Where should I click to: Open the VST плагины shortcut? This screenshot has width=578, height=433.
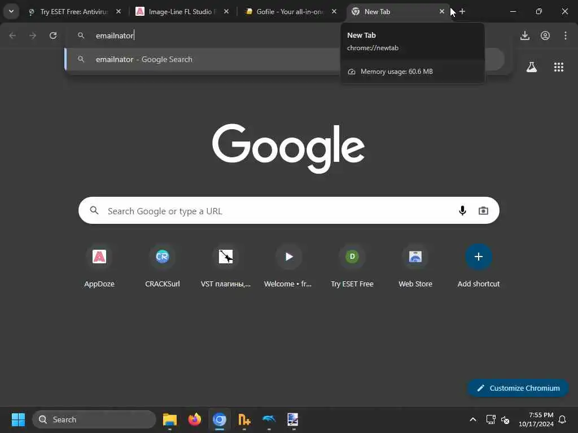pyautogui.click(x=226, y=266)
